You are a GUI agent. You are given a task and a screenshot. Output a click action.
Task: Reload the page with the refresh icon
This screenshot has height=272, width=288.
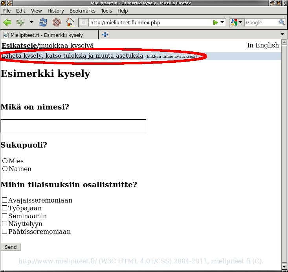click(x=43, y=23)
